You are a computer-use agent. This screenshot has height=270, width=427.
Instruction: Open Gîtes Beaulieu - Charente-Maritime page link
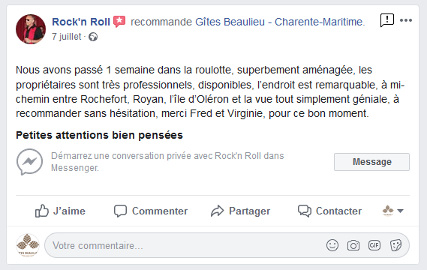(x=280, y=22)
